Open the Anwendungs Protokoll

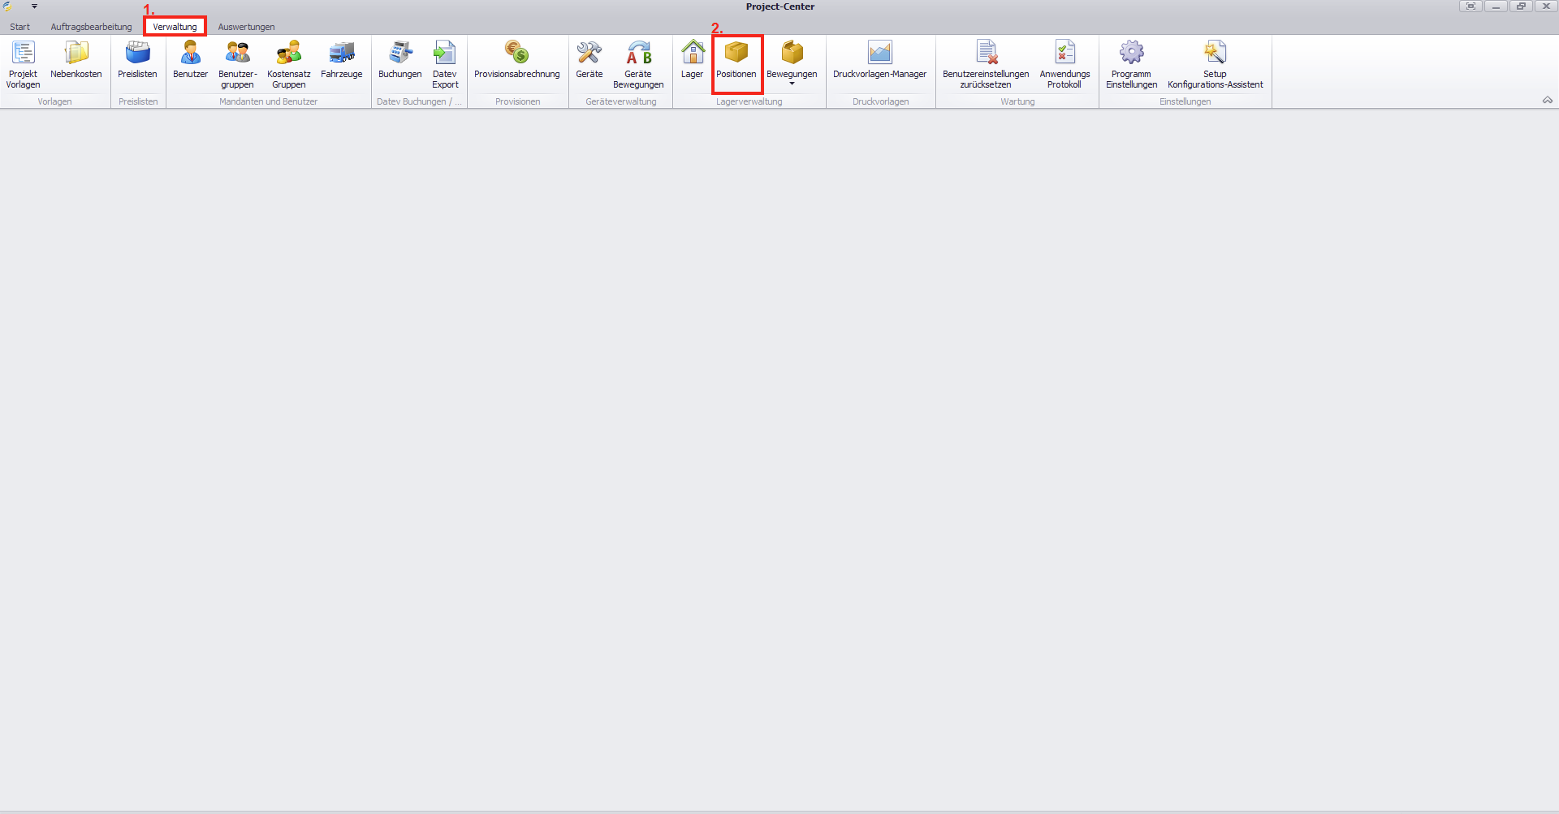(x=1064, y=63)
